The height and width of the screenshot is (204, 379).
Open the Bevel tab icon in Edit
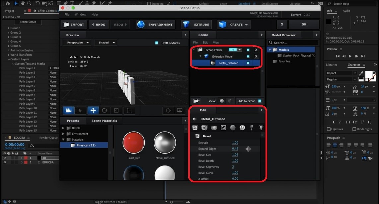pyautogui.click(x=195, y=128)
